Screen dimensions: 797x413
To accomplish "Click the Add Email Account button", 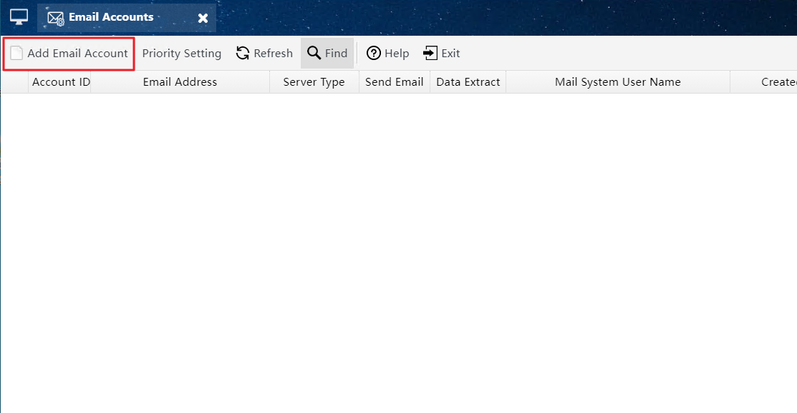I will coord(69,54).
